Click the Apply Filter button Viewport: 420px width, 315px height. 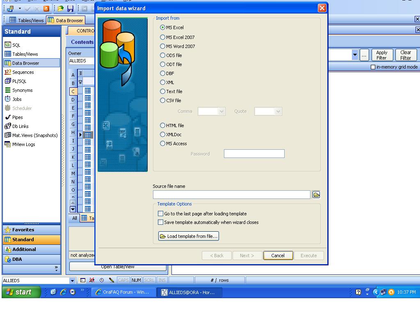coord(382,55)
